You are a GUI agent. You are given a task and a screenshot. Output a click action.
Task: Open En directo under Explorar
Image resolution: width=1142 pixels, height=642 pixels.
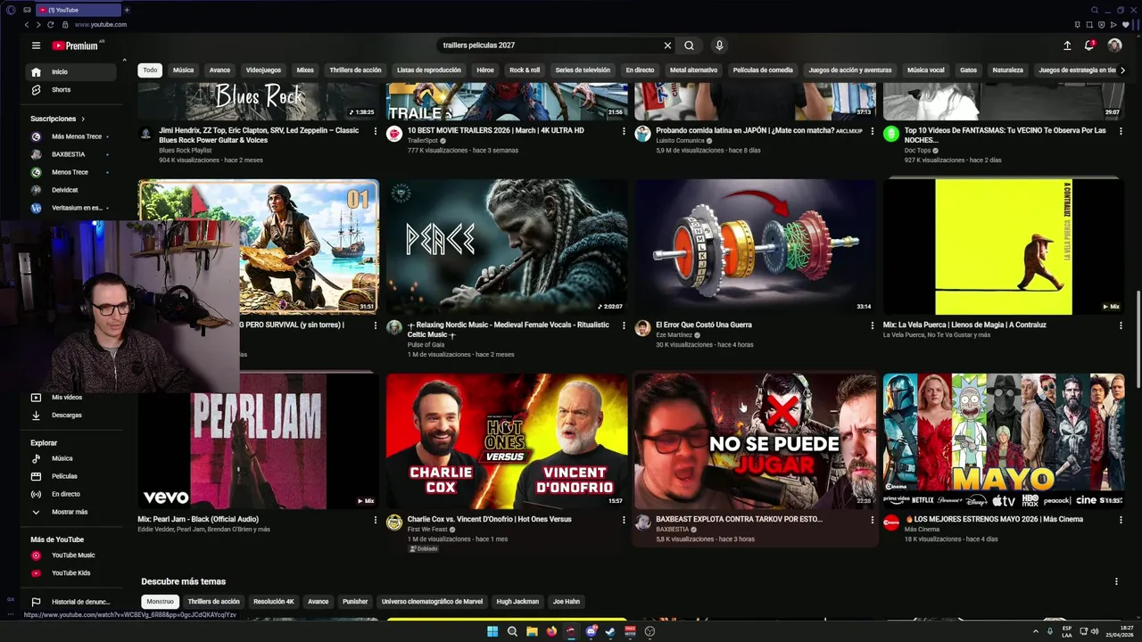click(x=72, y=494)
